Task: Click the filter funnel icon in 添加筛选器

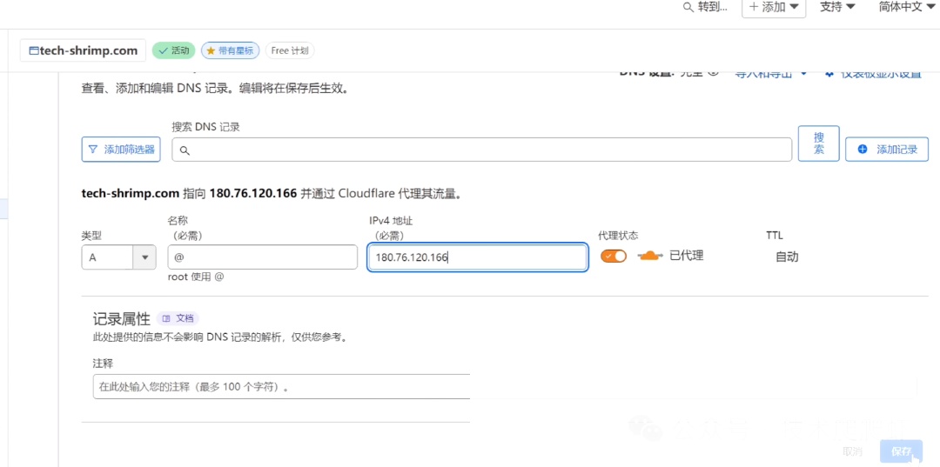Action: click(93, 149)
